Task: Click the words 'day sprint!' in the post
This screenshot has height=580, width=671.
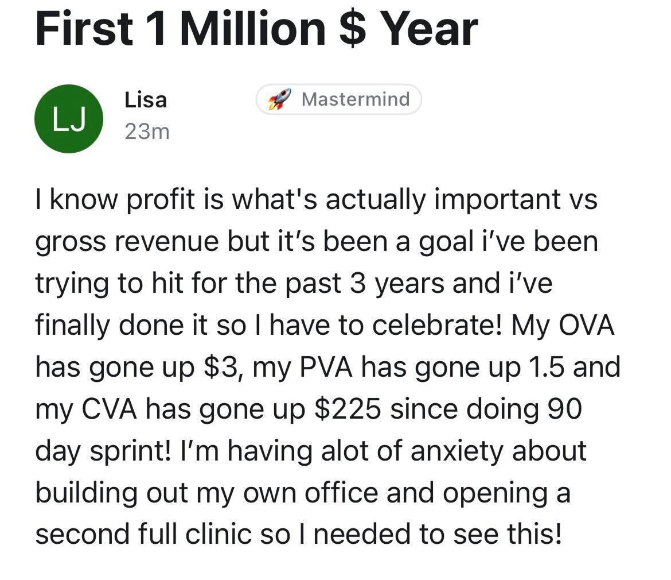Action: pos(103,451)
